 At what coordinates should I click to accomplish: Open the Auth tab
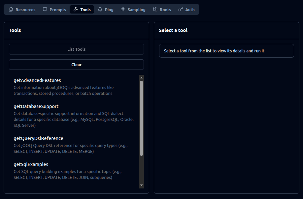tap(186, 10)
